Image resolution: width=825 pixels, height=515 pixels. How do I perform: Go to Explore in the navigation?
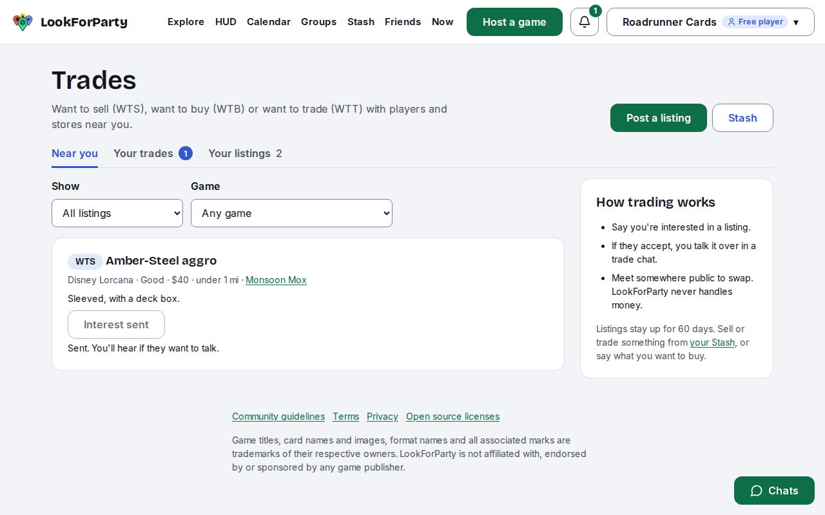coord(186,22)
